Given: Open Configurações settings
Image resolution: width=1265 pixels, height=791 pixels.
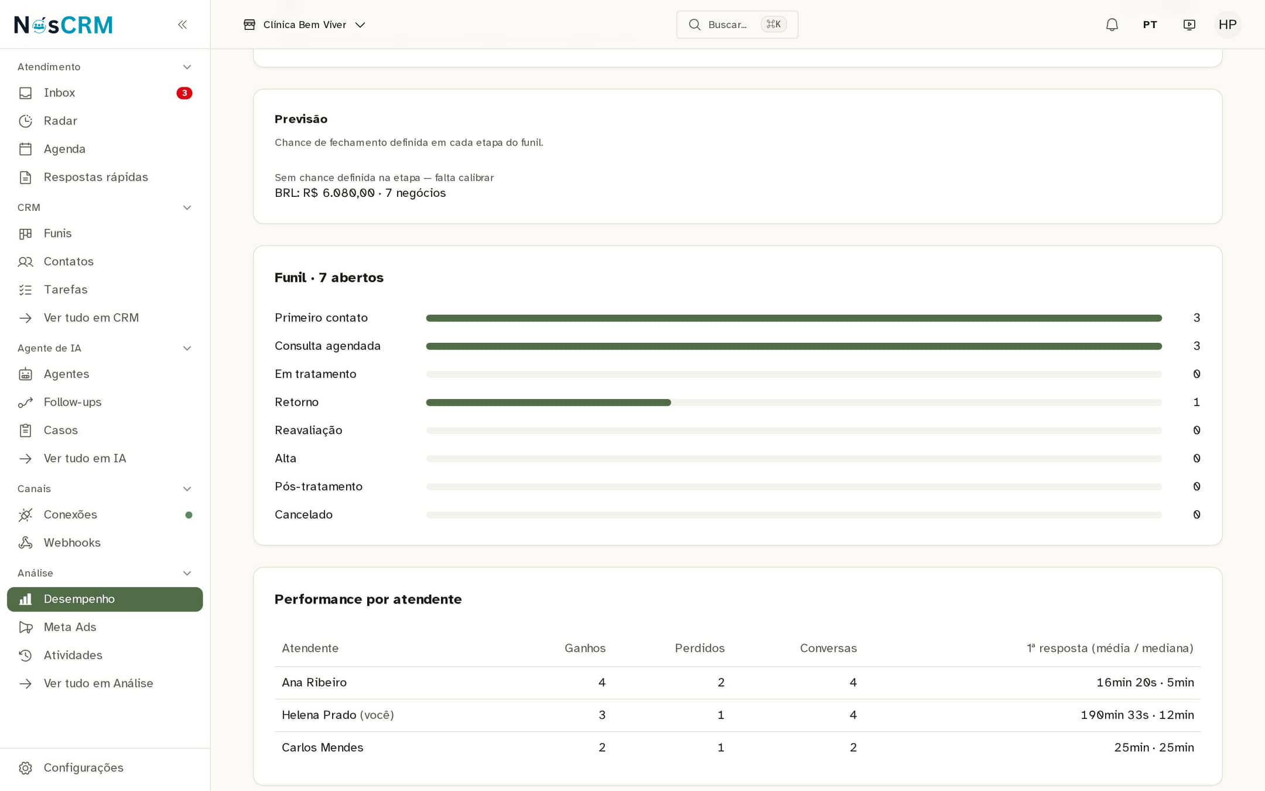Looking at the screenshot, I should tap(105, 768).
